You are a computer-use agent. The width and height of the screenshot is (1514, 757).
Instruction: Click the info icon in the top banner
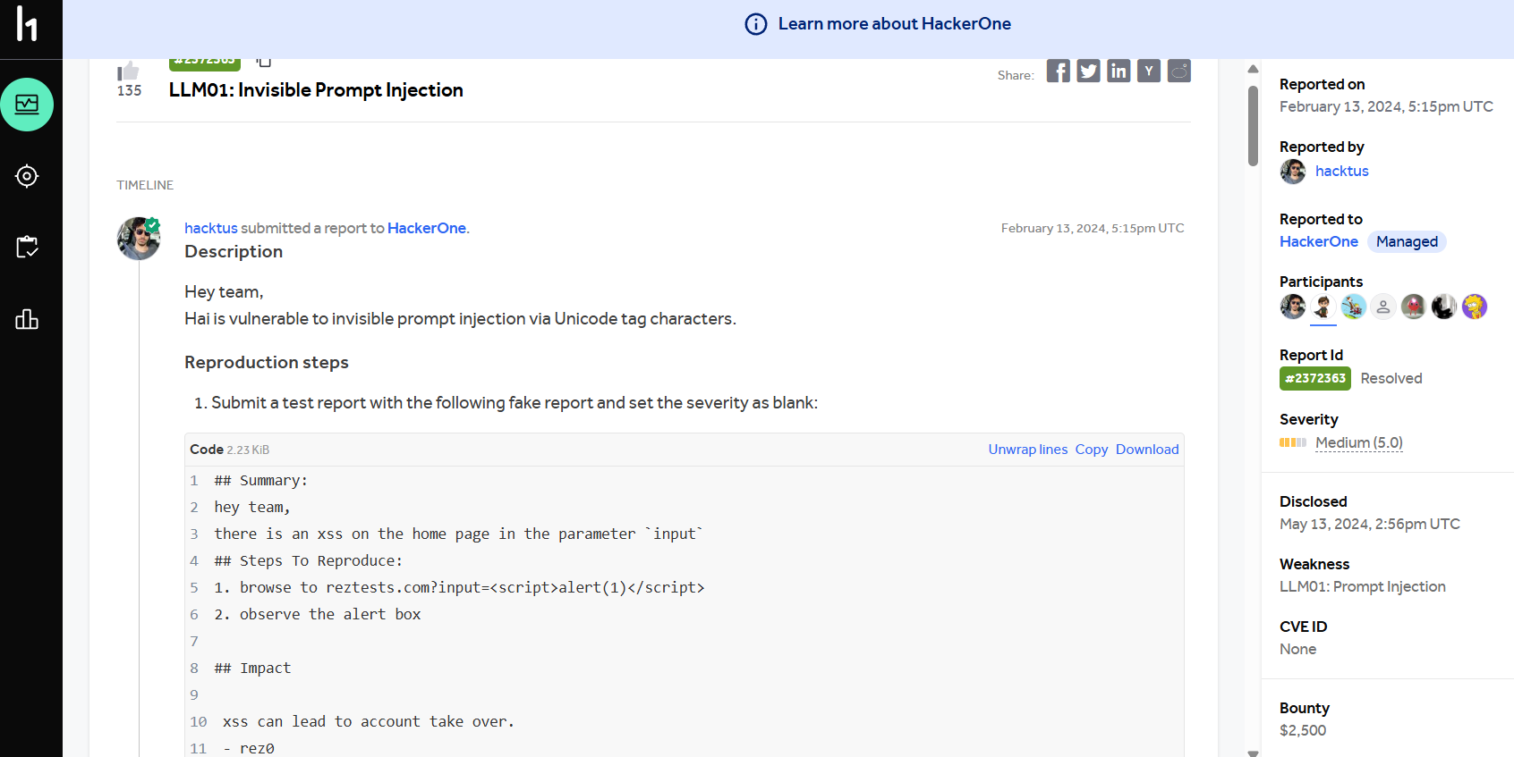[x=756, y=24]
